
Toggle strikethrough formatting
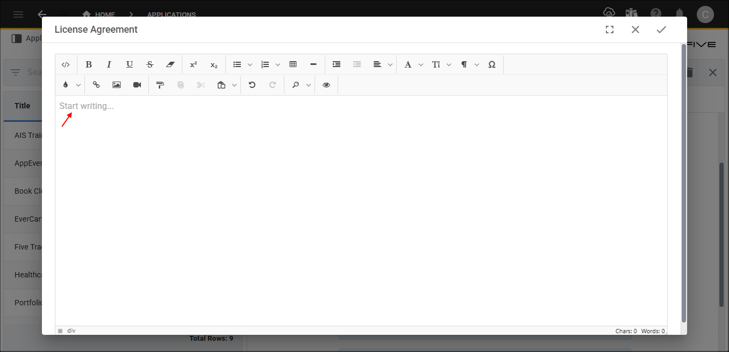(150, 64)
